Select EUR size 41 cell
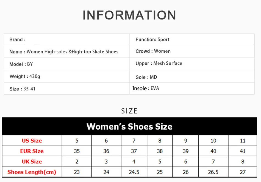The height and width of the screenshot is (182, 261). (243, 151)
